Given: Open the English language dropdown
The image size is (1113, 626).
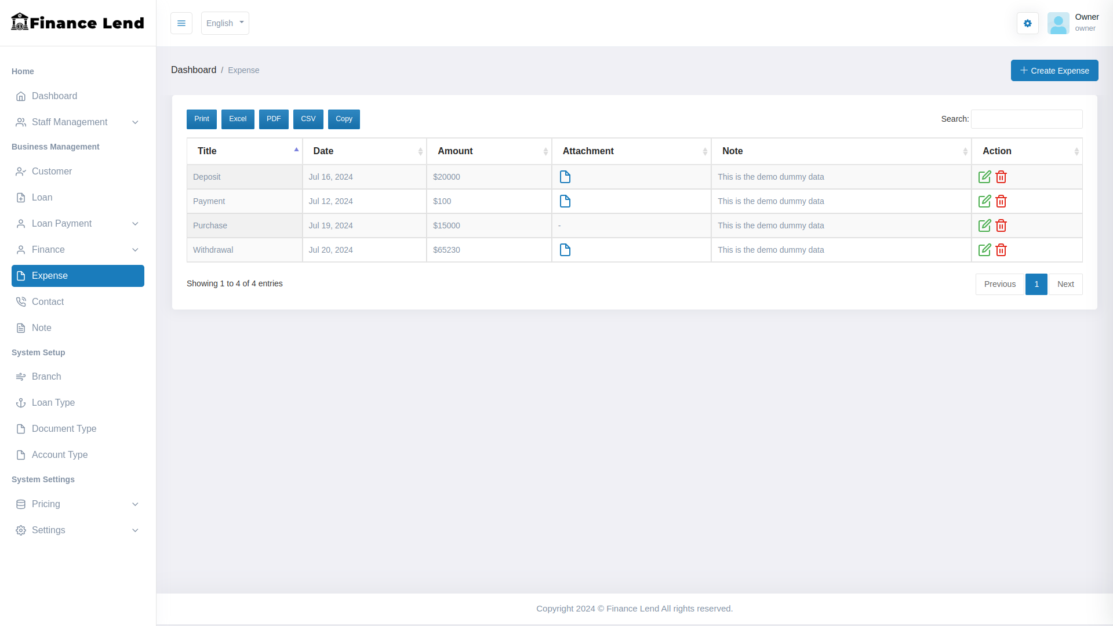Looking at the screenshot, I should point(225,23).
